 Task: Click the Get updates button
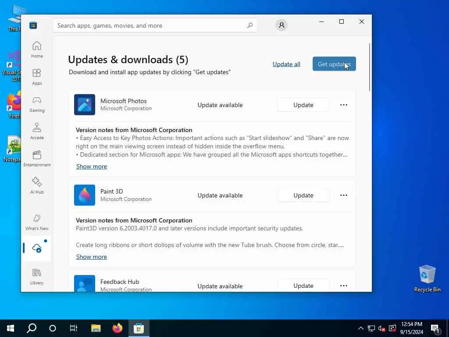334,64
